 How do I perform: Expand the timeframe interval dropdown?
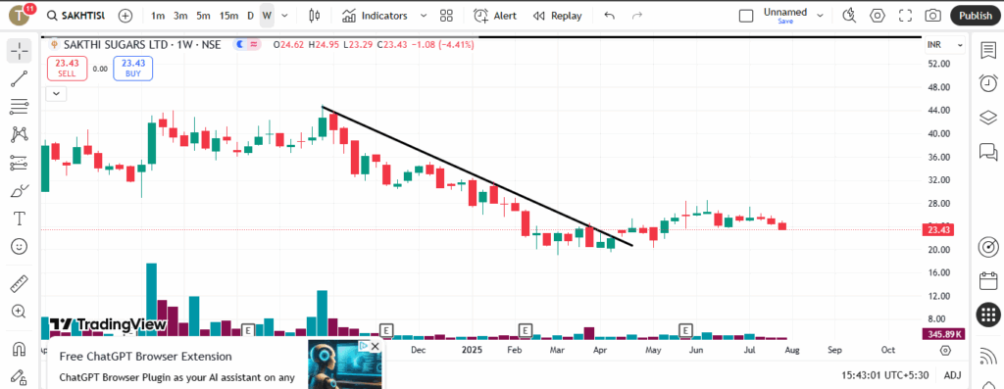point(285,16)
